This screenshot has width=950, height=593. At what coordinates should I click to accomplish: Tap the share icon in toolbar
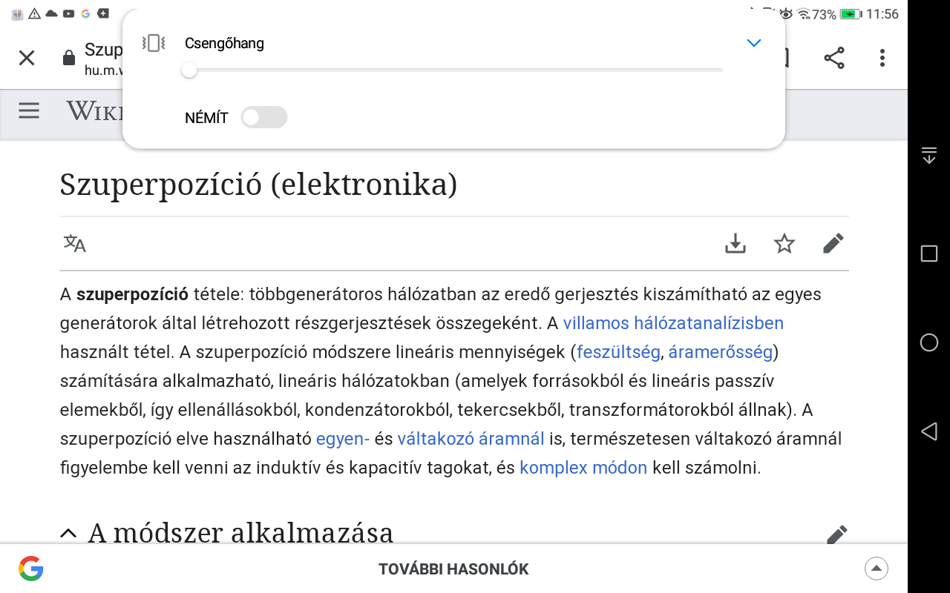(834, 58)
